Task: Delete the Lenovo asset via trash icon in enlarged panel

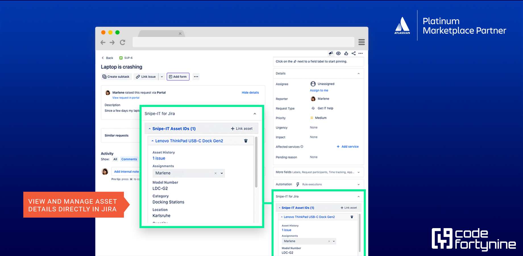Action: [246, 141]
